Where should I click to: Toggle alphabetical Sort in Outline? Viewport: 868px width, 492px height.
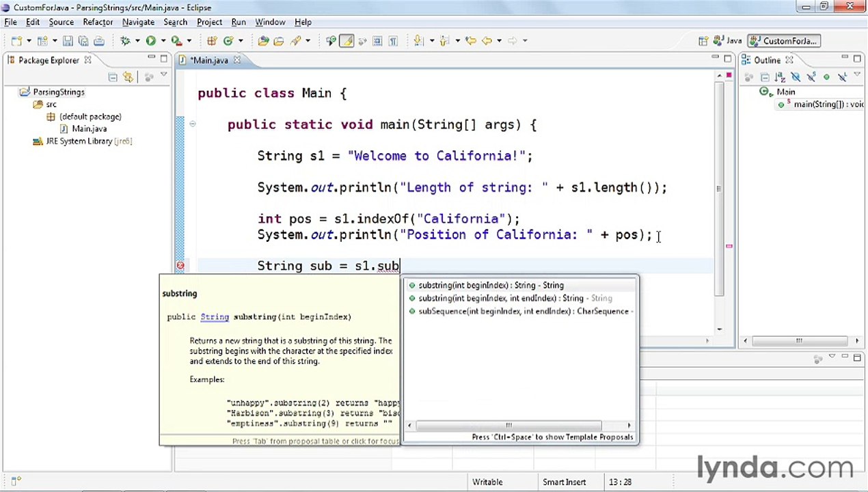click(x=780, y=77)
